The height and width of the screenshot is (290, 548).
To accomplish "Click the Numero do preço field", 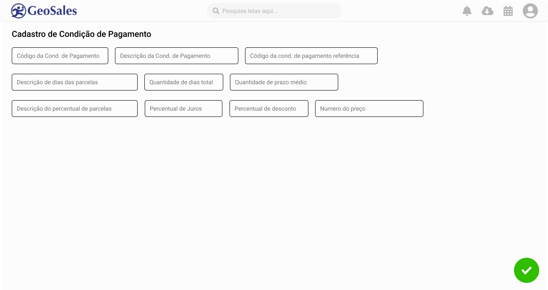I will click(369, 109).
